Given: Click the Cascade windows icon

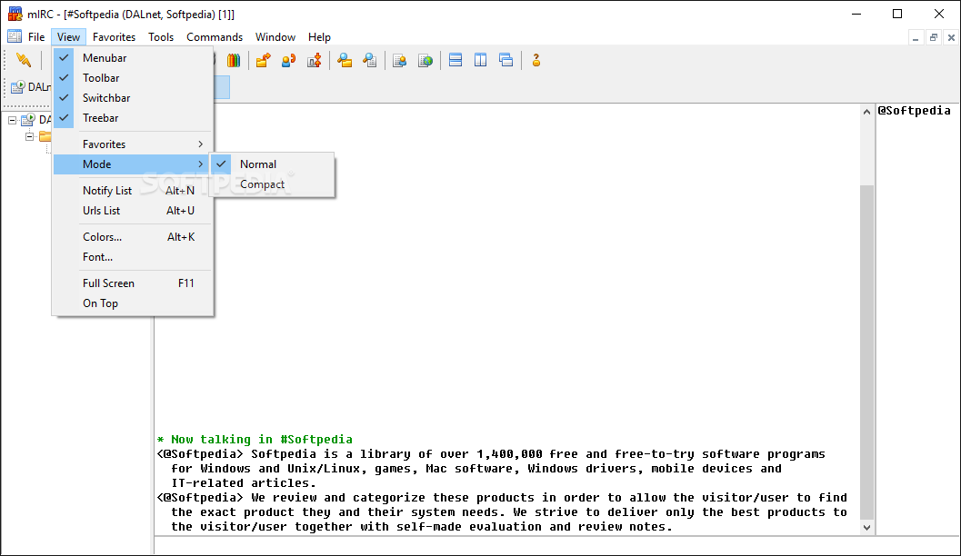Looking at the screenshot, I should tap(506, 60).
